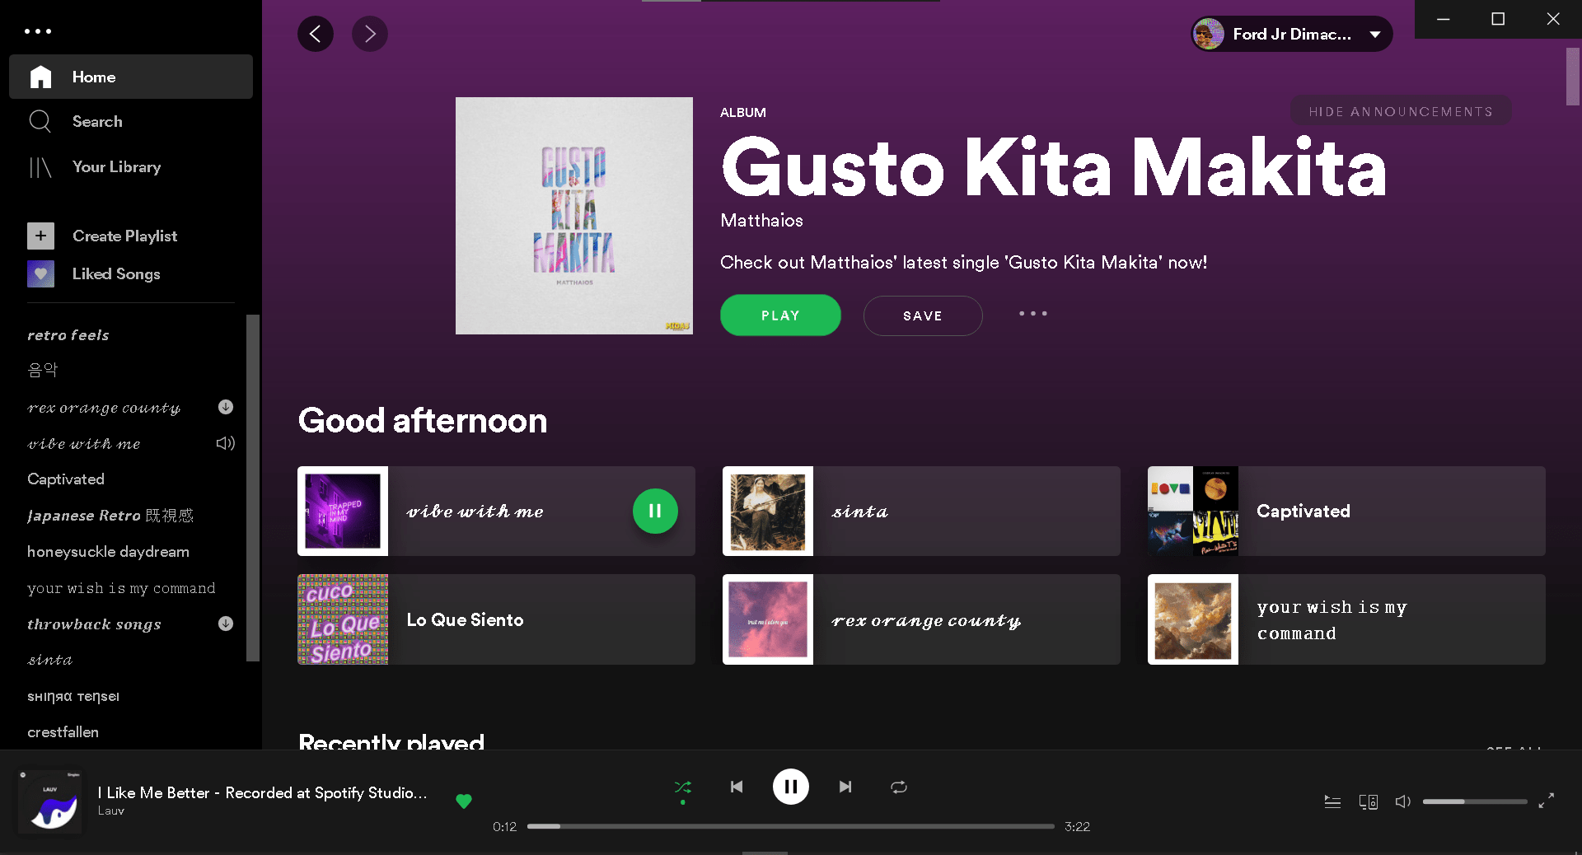Toggle shuffle playback
The width and height of the screenshot is (1582, 855).
point(683,787)
